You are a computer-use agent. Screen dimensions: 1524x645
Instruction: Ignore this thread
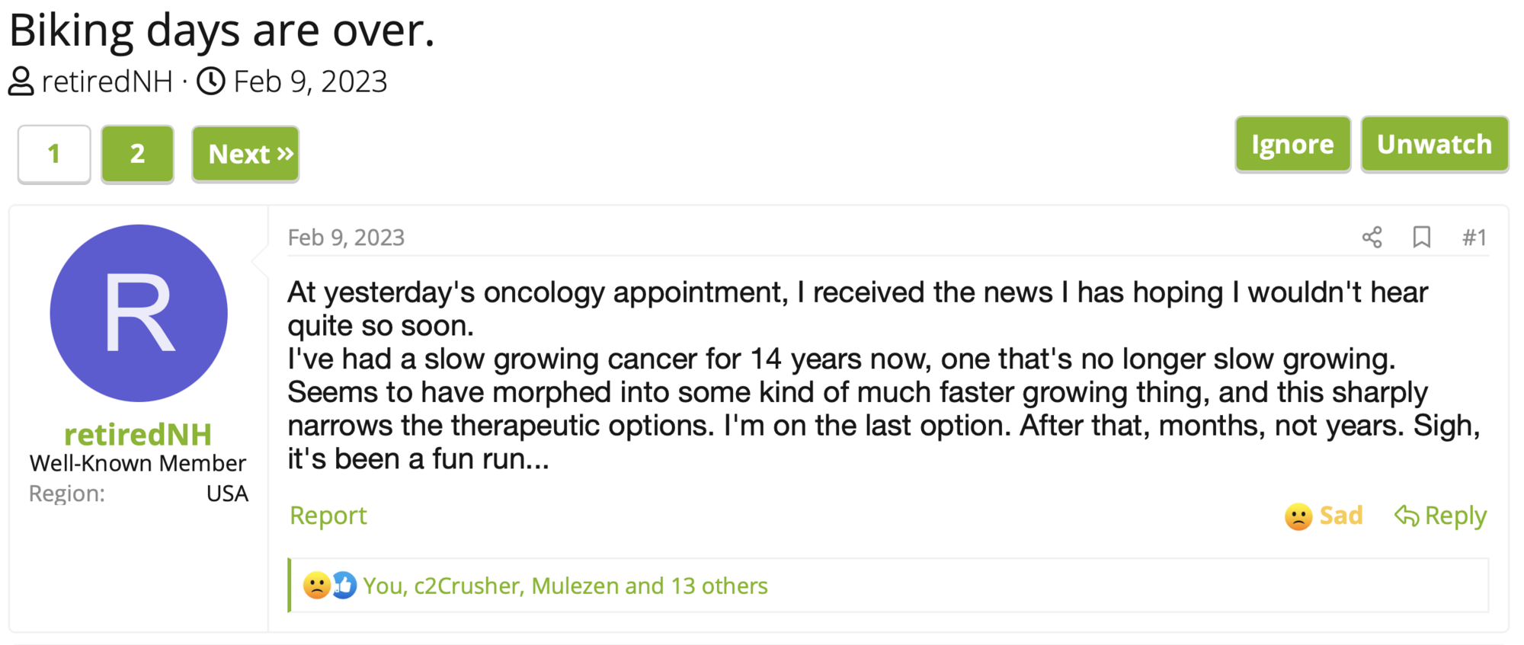(x=1292, y=145)
